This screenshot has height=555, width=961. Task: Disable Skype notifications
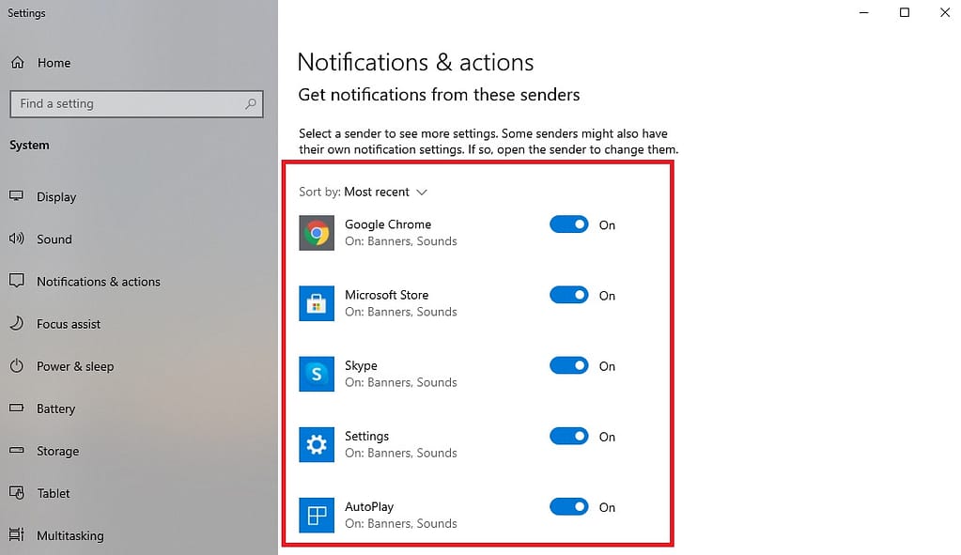[x=568, y=365]
